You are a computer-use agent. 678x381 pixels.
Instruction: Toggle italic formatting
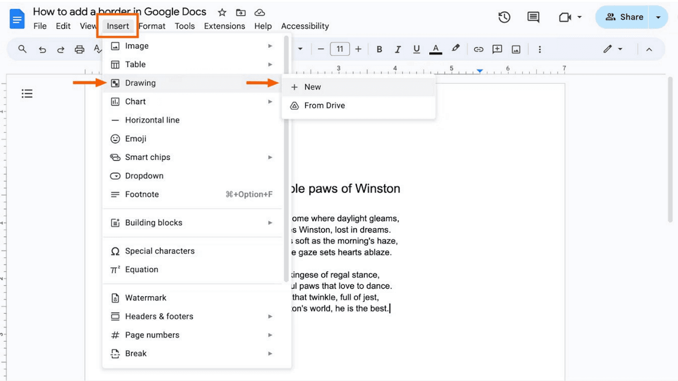pos(398,49)
